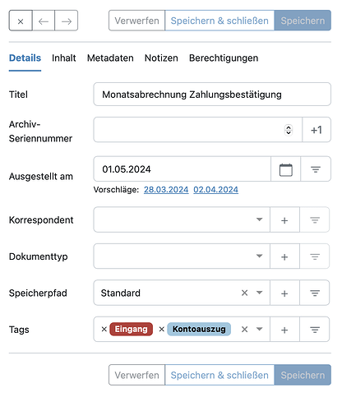This screenshot has width=342, height=411.
Task: Switch to the Details tab
Action: 25,58
